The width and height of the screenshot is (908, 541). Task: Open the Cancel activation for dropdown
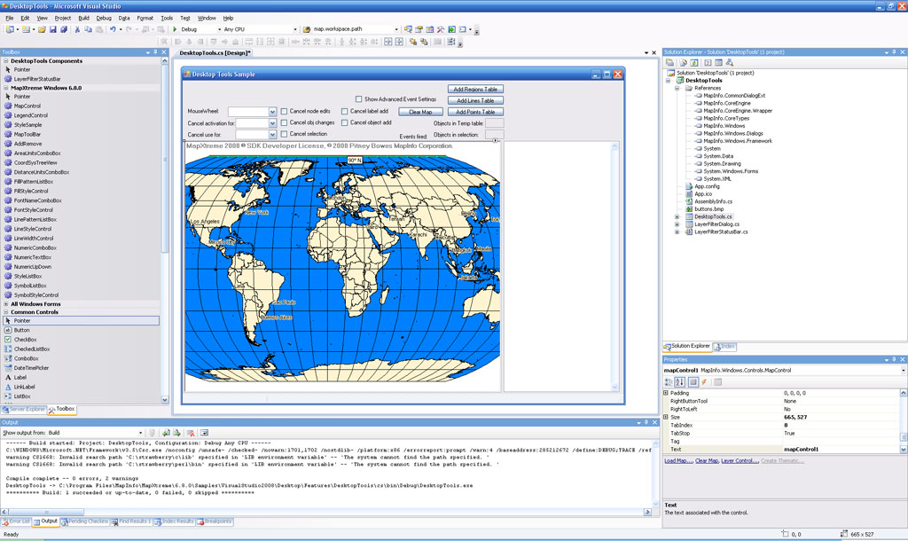(272, 123)
